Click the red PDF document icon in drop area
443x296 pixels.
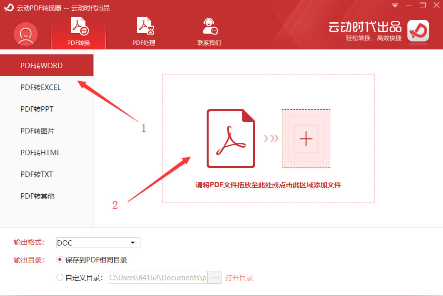point(230,137)
